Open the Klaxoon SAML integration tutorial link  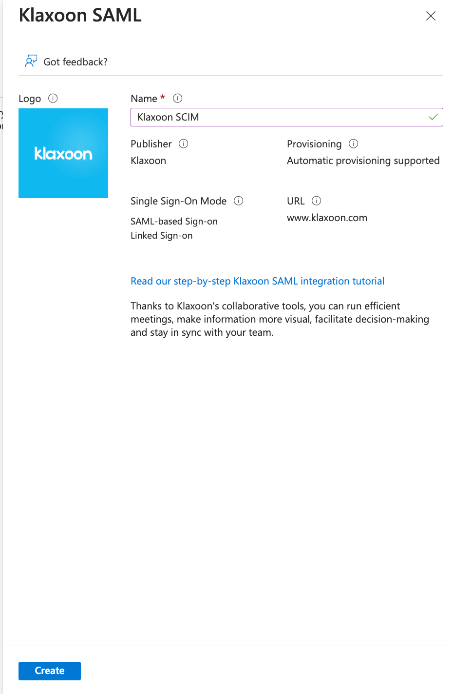(257, 281)
